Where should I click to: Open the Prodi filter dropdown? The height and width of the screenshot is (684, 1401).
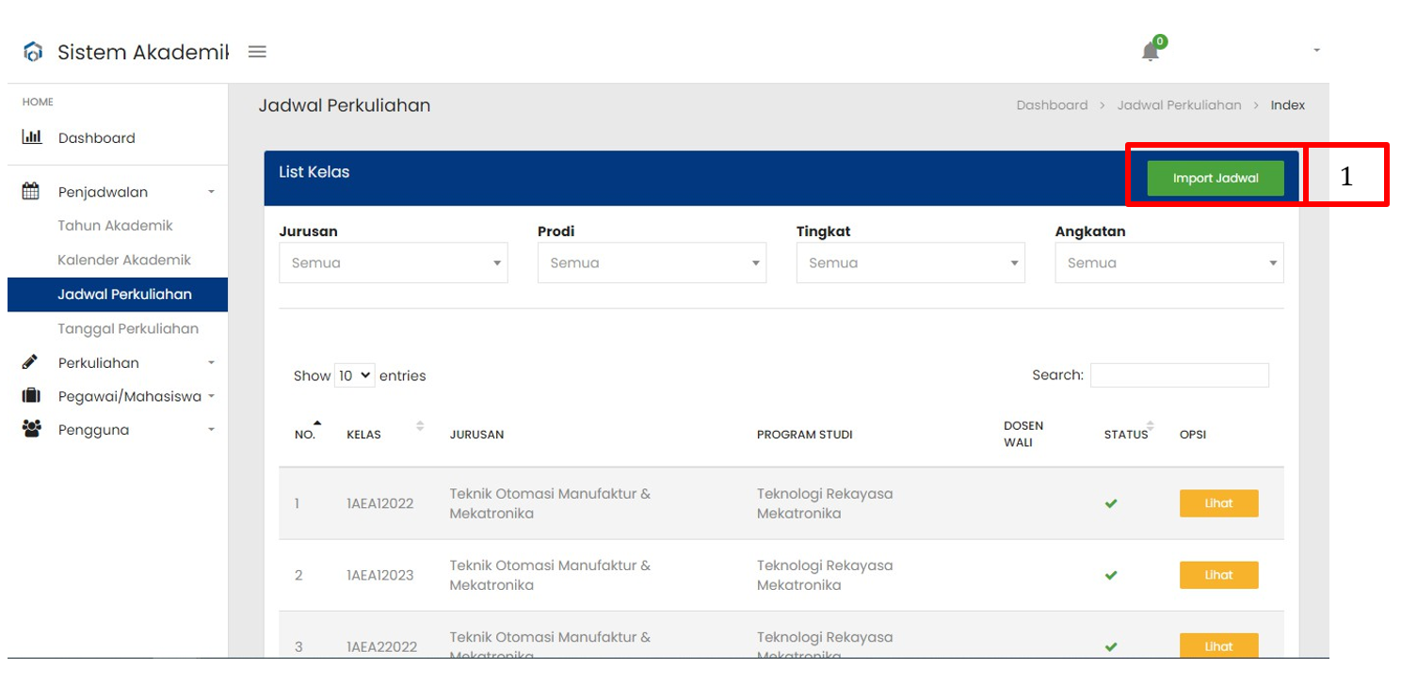[x=652, y=262]
